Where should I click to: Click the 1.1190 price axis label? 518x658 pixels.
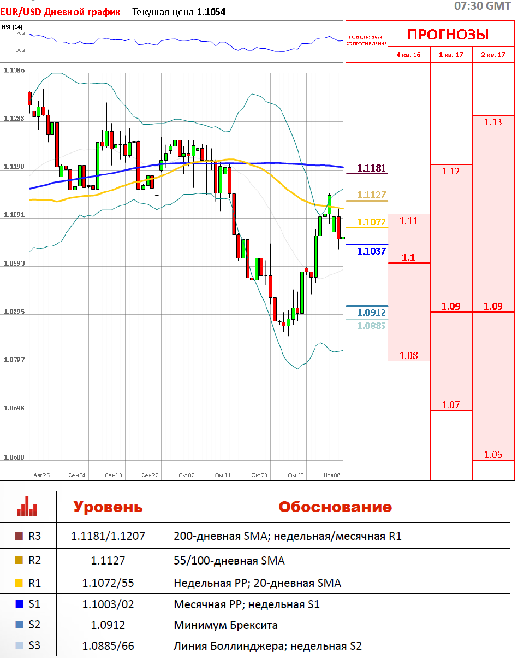(x=14, y=167)
